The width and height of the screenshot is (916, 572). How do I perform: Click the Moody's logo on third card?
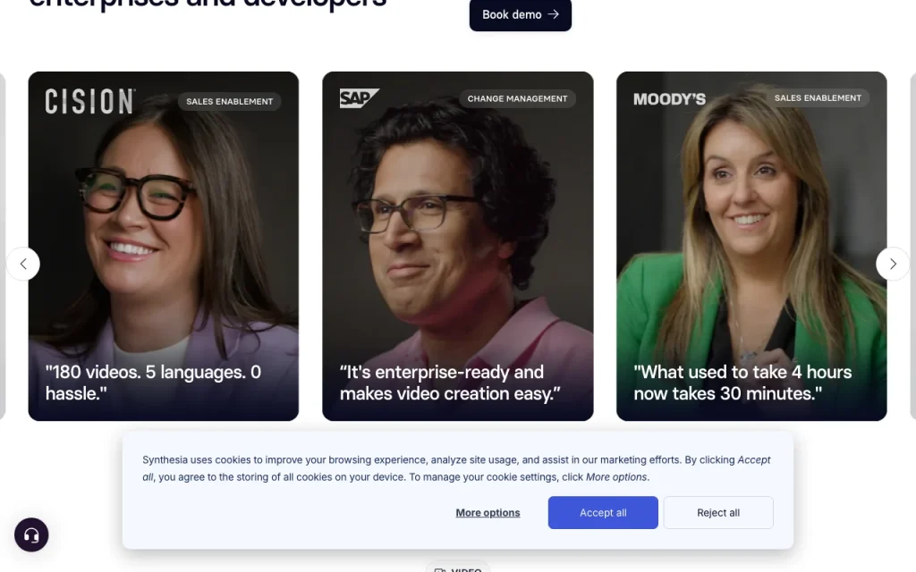[669, 99]
